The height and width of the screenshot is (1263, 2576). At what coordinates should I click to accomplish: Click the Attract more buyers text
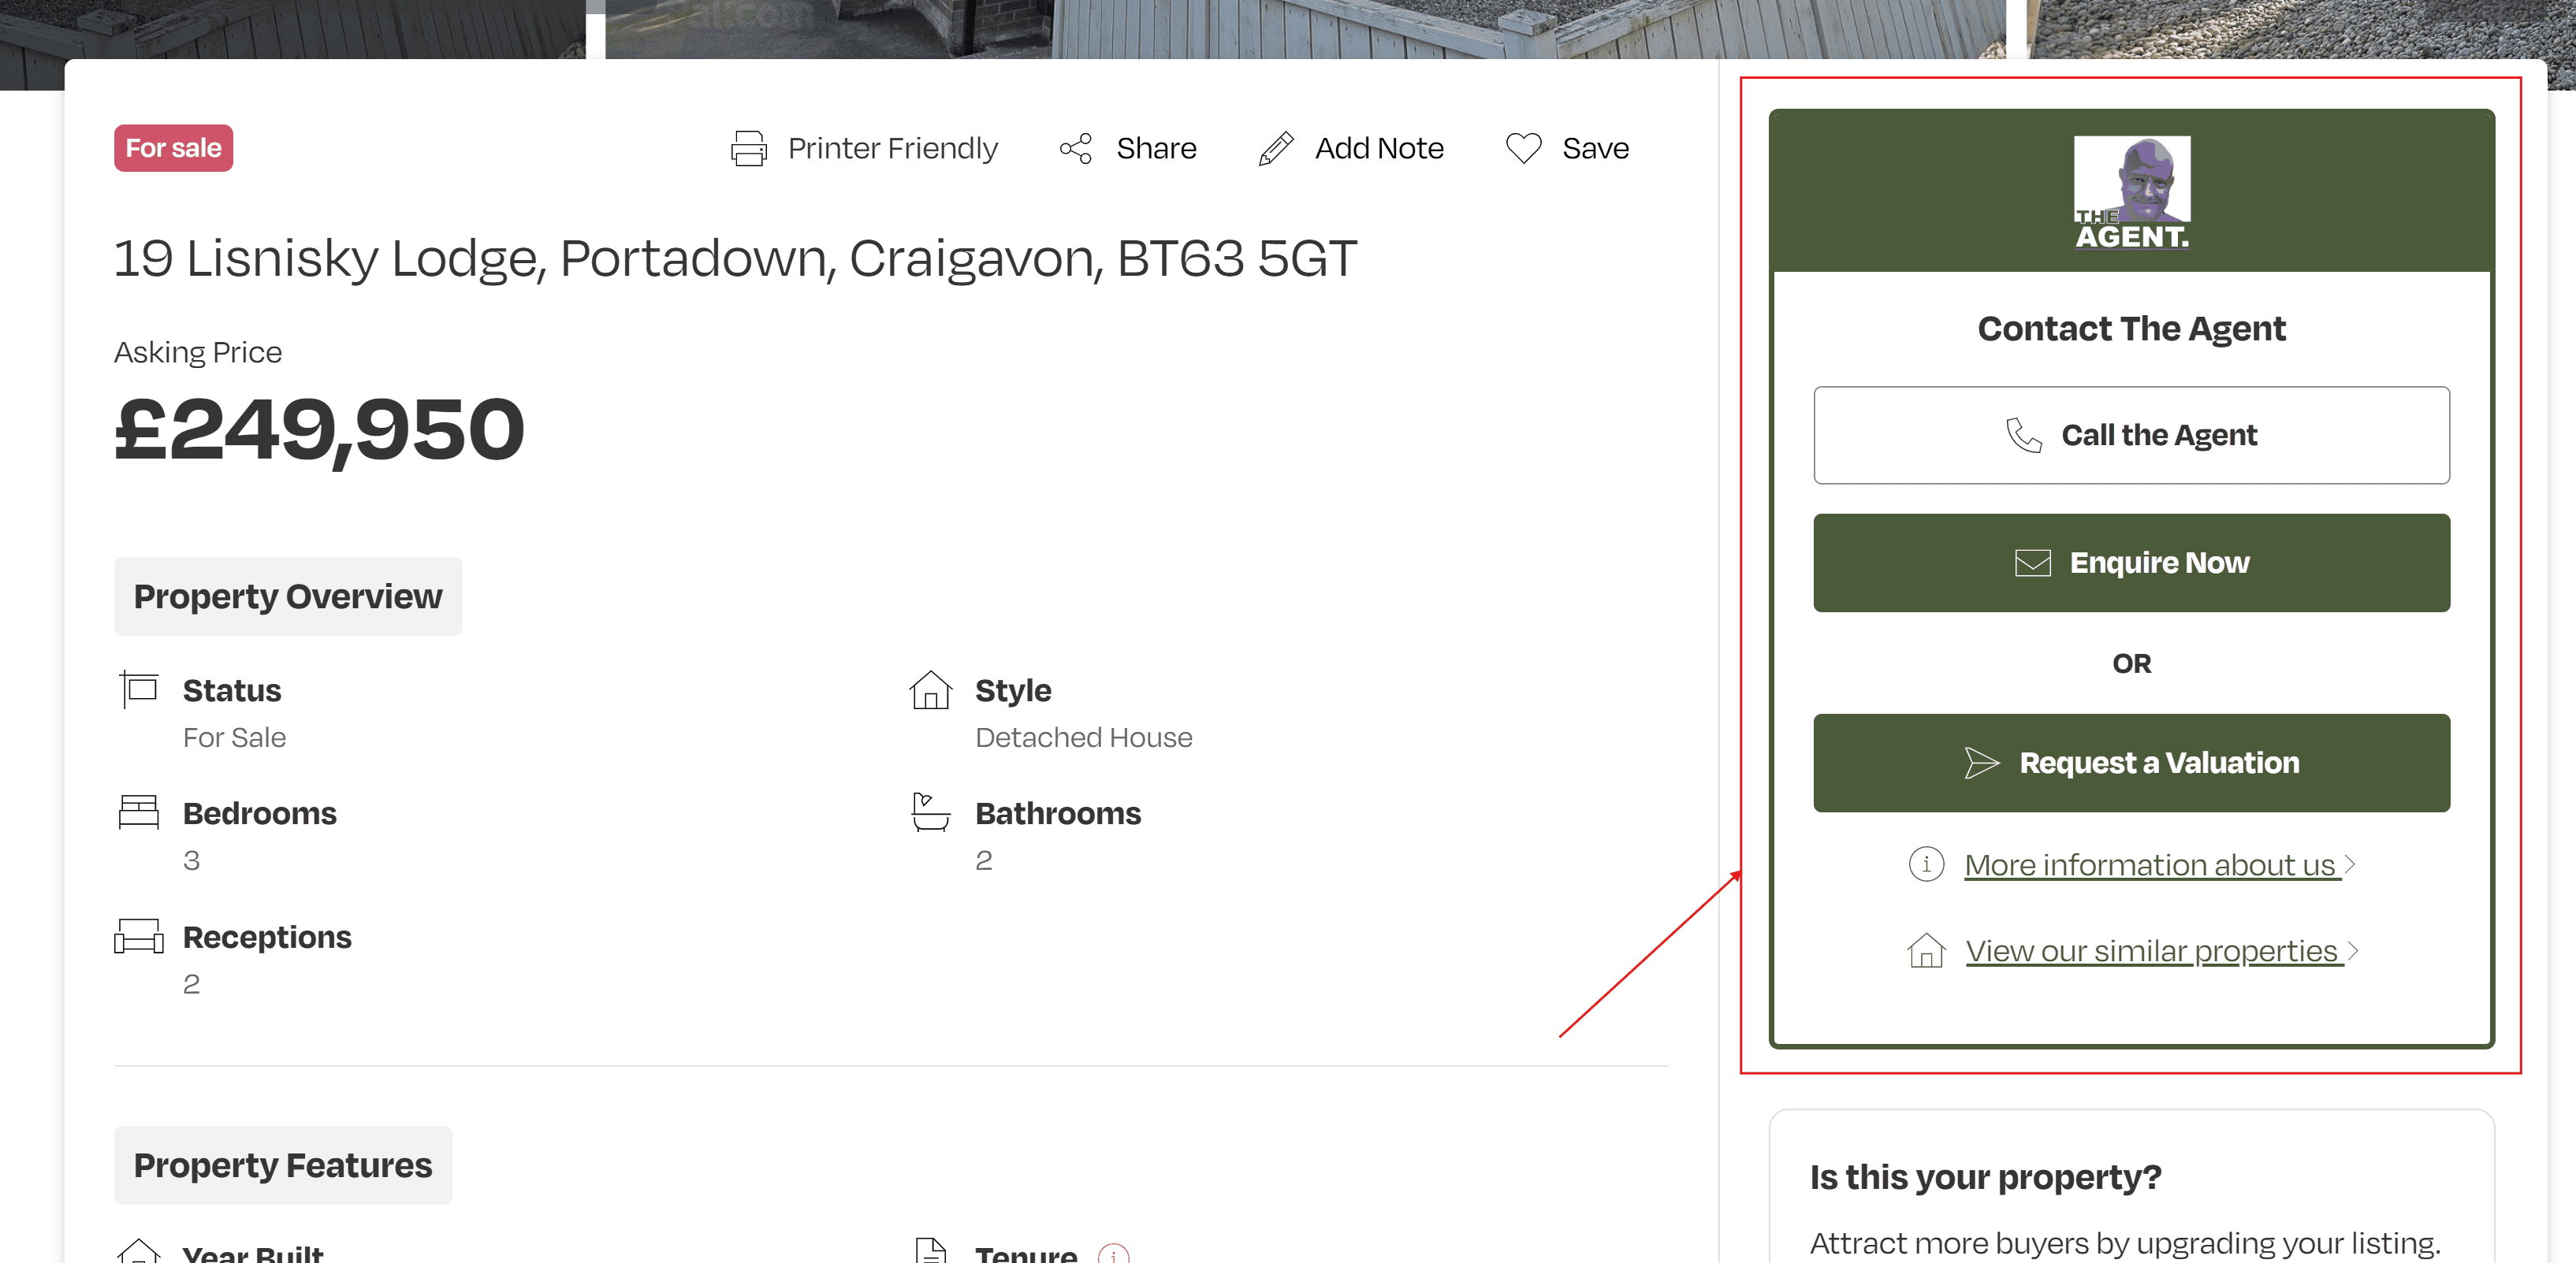[2124, 1243]
